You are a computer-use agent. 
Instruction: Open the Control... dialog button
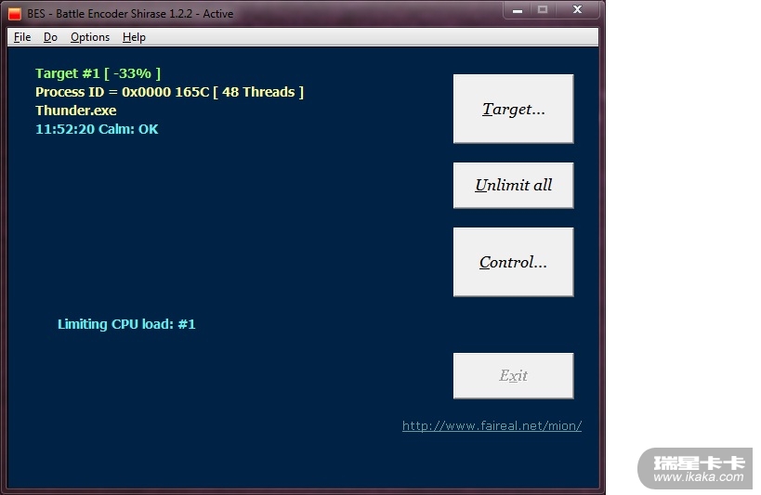point(513,262)
